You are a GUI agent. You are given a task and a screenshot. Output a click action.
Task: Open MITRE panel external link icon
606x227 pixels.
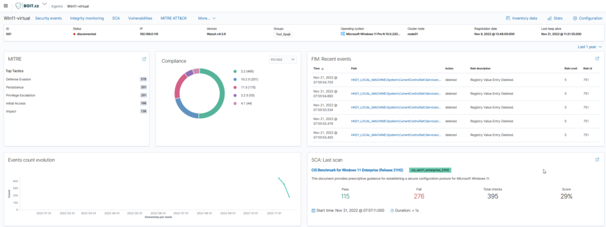(144, 59)
